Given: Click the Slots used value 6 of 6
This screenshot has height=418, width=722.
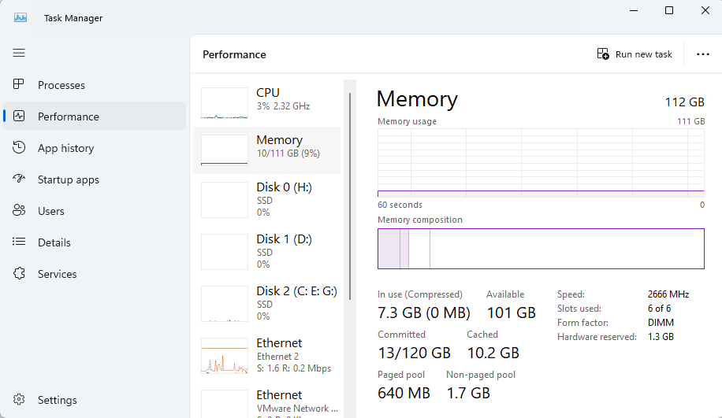Looking at the screenshot, I should point(659,309).
